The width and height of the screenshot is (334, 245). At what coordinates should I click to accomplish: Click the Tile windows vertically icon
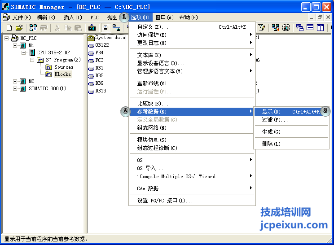coord(320,27)
